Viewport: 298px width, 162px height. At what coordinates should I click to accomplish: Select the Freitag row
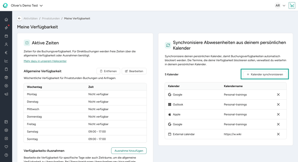(x=85, y=124)
